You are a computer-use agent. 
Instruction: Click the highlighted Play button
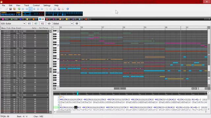pos(31,9)
